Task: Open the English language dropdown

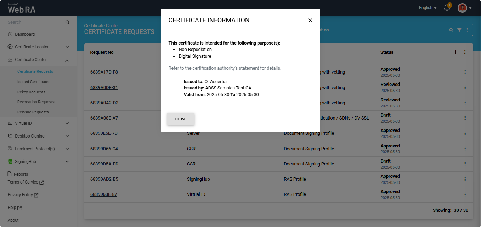Action: 428,8
